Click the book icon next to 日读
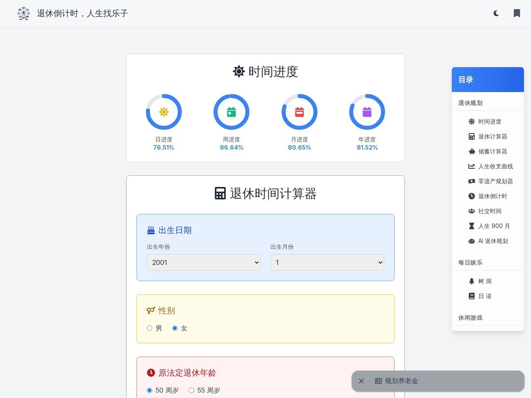This screenshot has width=531, height=398. click(x=472, y=296)
